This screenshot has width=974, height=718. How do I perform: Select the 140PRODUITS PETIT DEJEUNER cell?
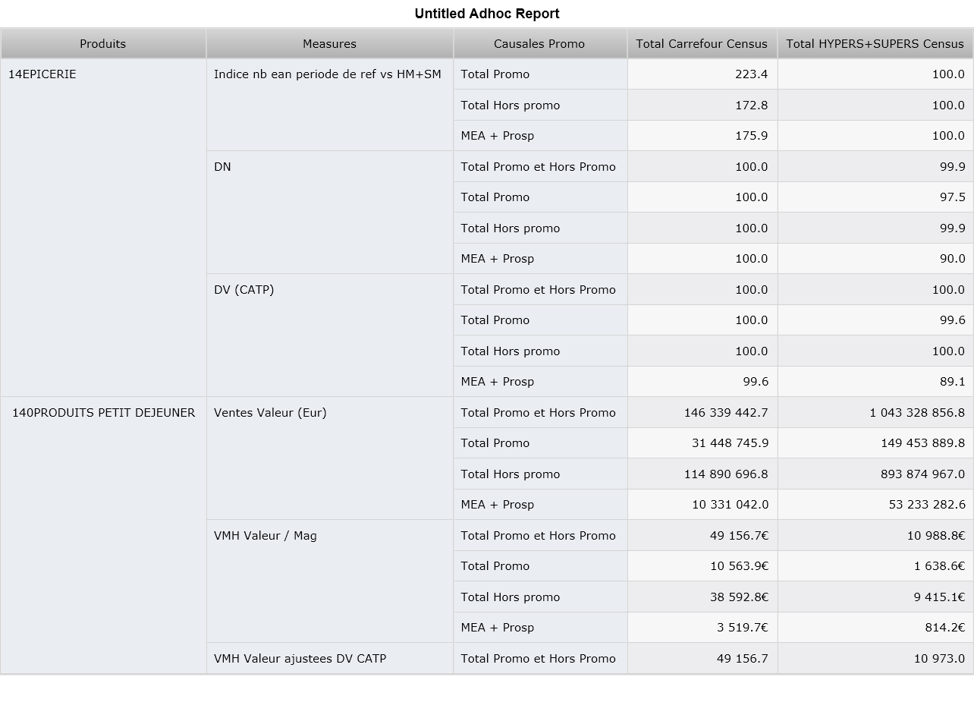103,535
